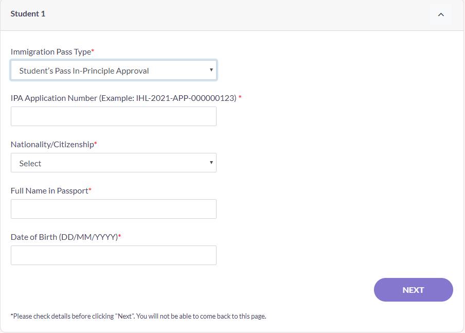Open the Immigration Pass Type dropdown
The height and width of the screenshot is (333, 465).
(113, 71)
